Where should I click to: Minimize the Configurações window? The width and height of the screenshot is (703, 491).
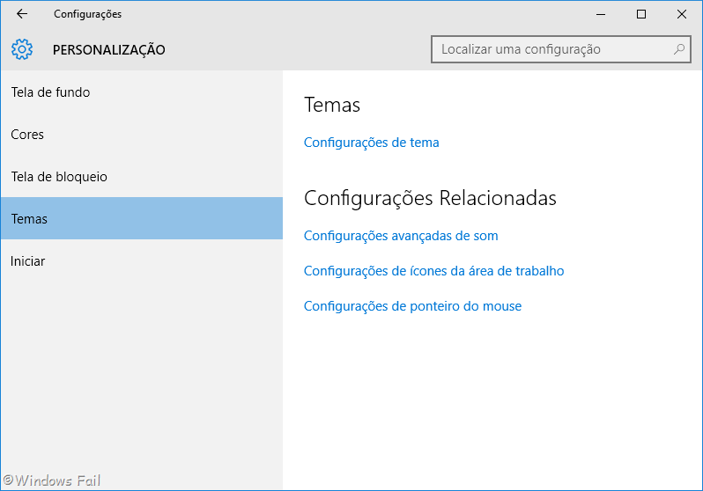(x=601, y=14)
